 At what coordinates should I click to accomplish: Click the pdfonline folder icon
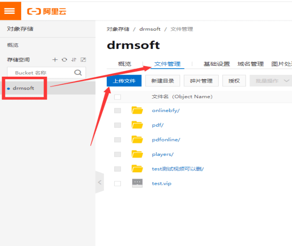tap(137, 139)
